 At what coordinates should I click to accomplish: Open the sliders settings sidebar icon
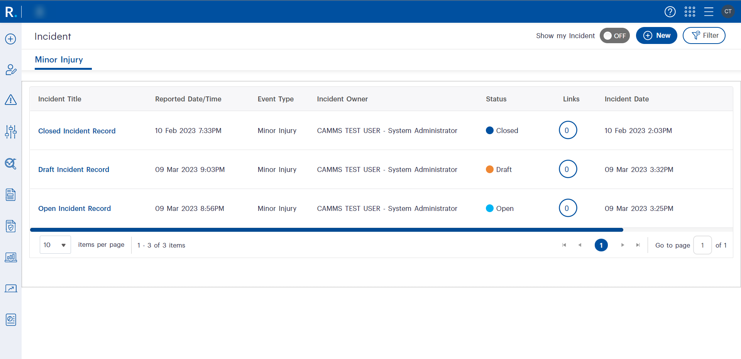tap(11, 132)
